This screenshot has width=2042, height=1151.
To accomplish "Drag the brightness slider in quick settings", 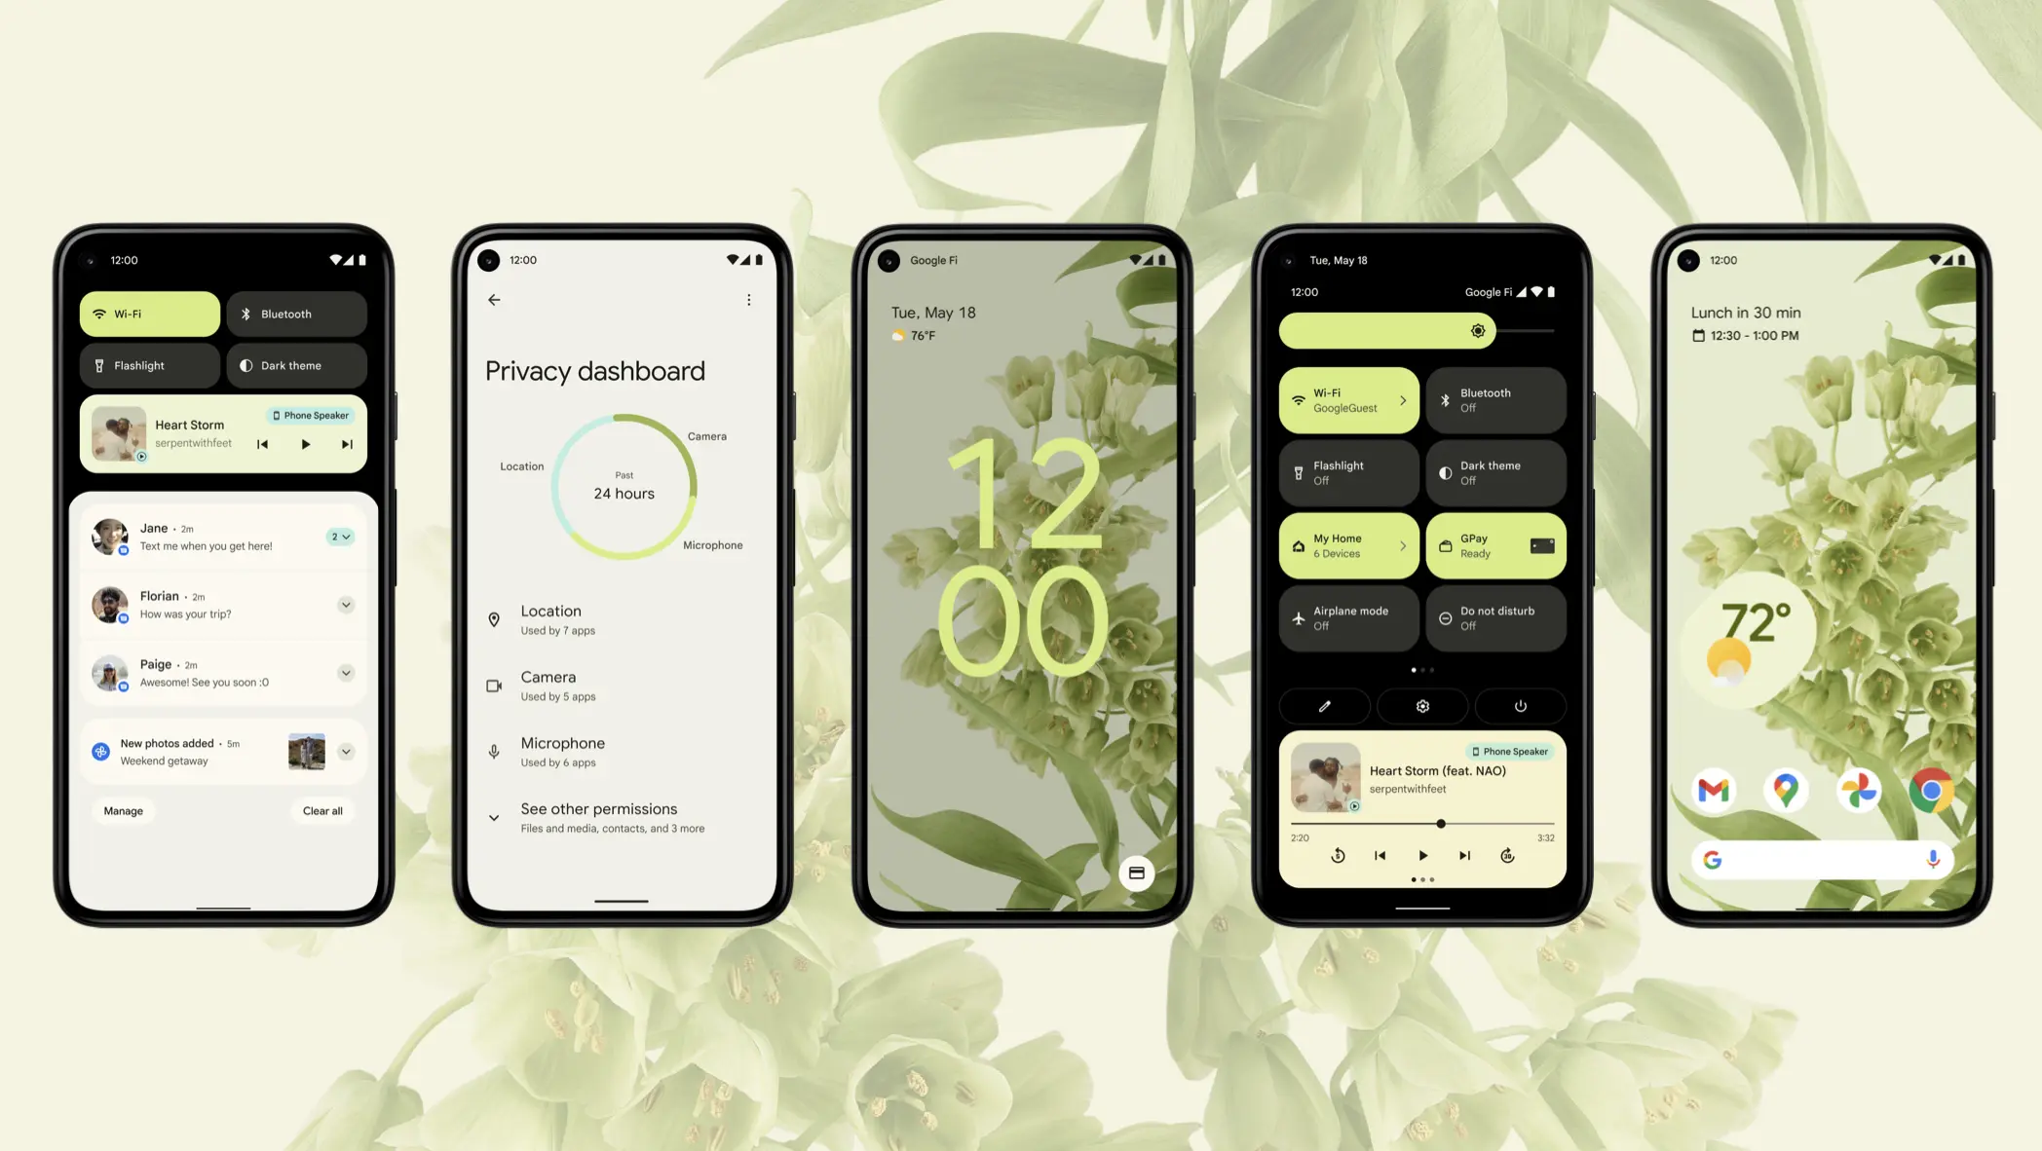I will [x=1478, y=329].
